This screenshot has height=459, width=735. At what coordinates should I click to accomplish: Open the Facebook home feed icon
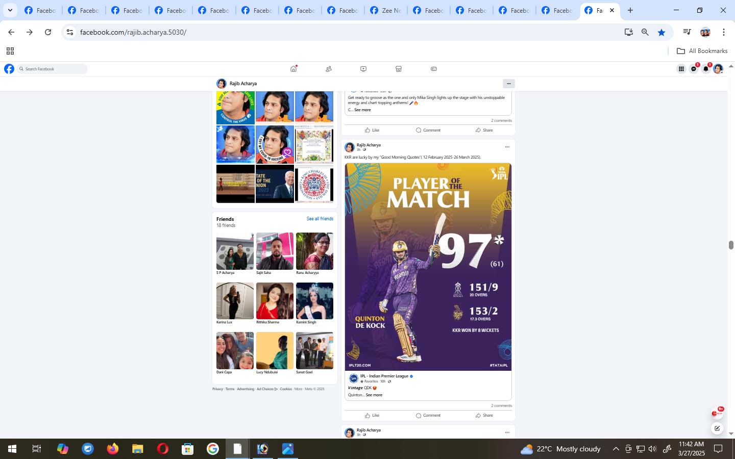[293, 69]
